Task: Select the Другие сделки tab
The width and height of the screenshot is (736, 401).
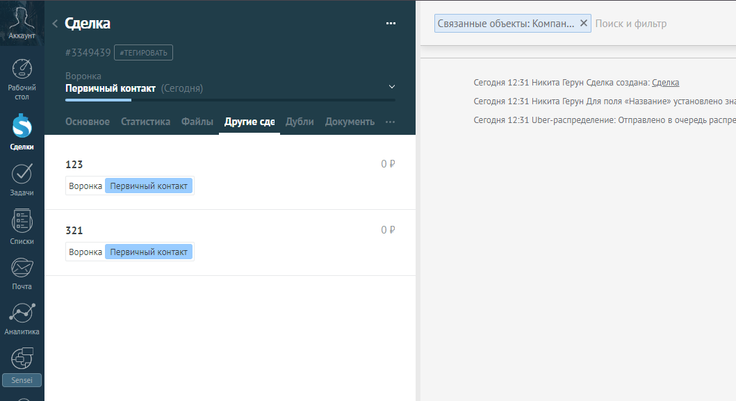Action: click(250, 122)
